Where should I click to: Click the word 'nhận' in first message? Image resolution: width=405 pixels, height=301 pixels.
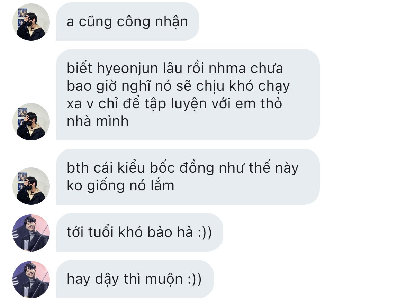[x=171, y=22]
